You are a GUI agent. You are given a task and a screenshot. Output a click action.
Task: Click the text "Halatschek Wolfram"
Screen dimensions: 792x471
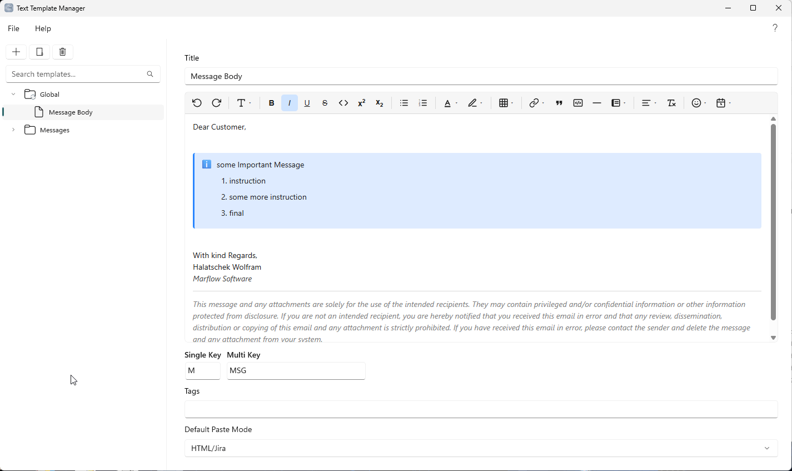click(227, 267)
